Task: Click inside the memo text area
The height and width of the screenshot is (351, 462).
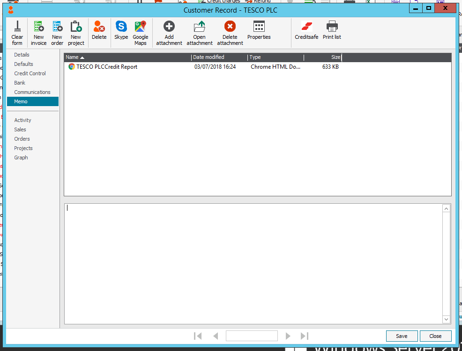Action: [253, 264]
